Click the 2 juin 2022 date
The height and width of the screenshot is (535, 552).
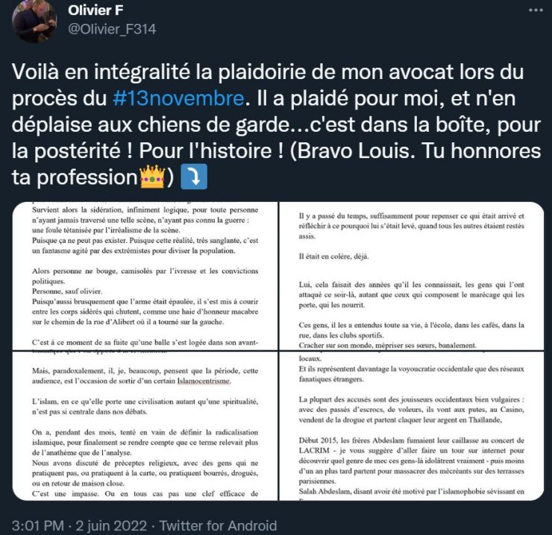point(111,526)
